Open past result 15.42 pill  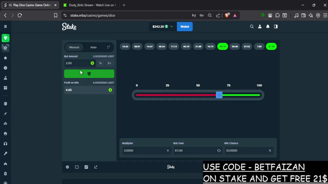(x=125, y=47)
